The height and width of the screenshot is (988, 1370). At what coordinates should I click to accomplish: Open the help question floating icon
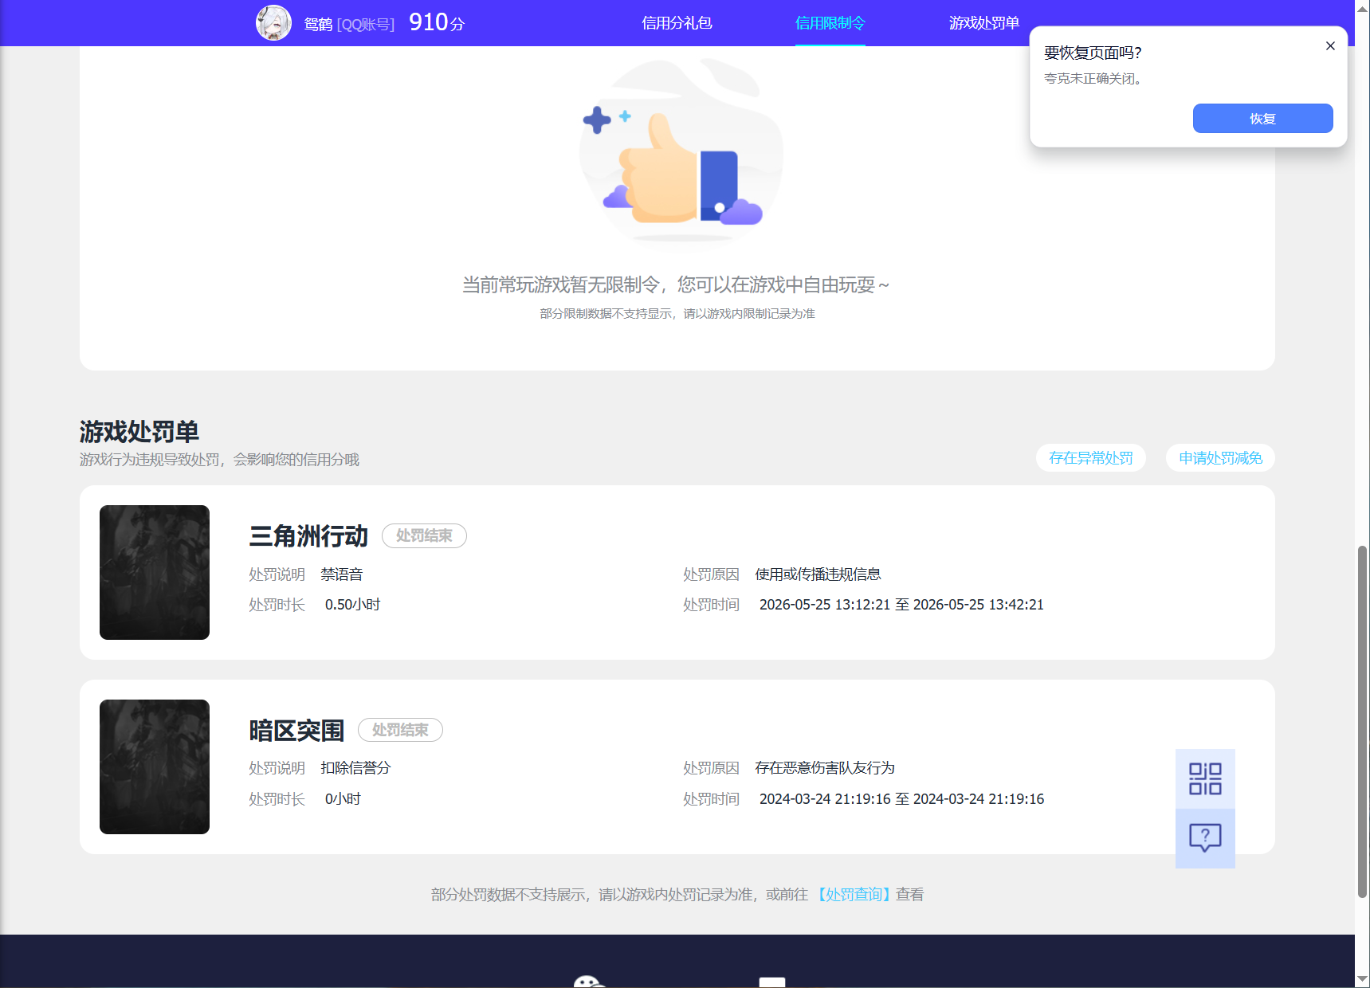[1205, 838]
